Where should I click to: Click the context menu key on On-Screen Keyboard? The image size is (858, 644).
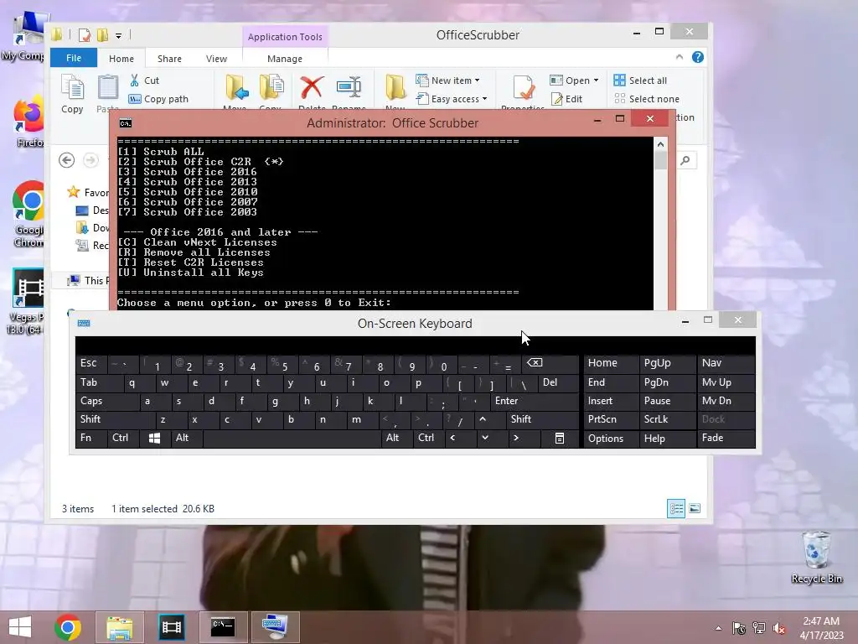[x=560, y=438]
